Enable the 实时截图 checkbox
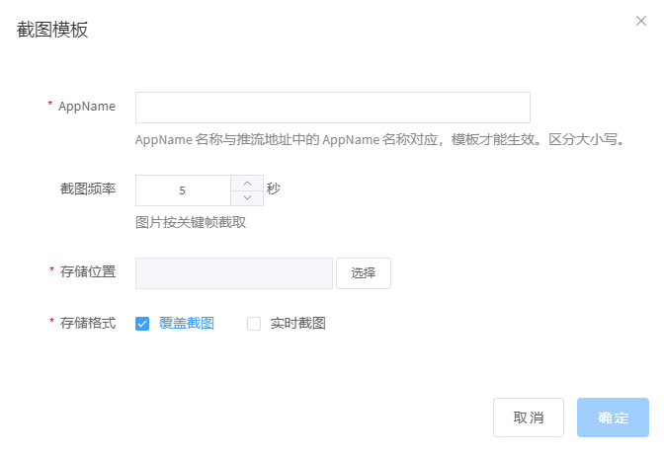664x454 pixels. pyautogui.click(x=254, y=323)
